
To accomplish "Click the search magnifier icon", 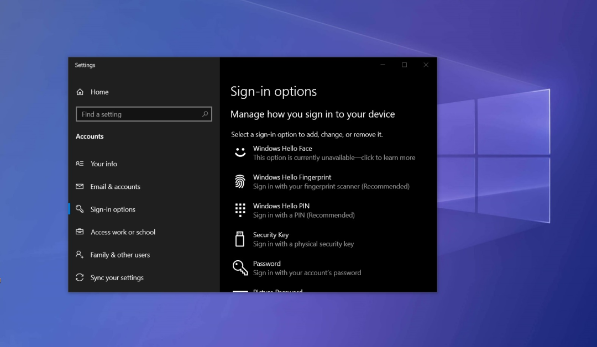I will [x=205, y=114].
